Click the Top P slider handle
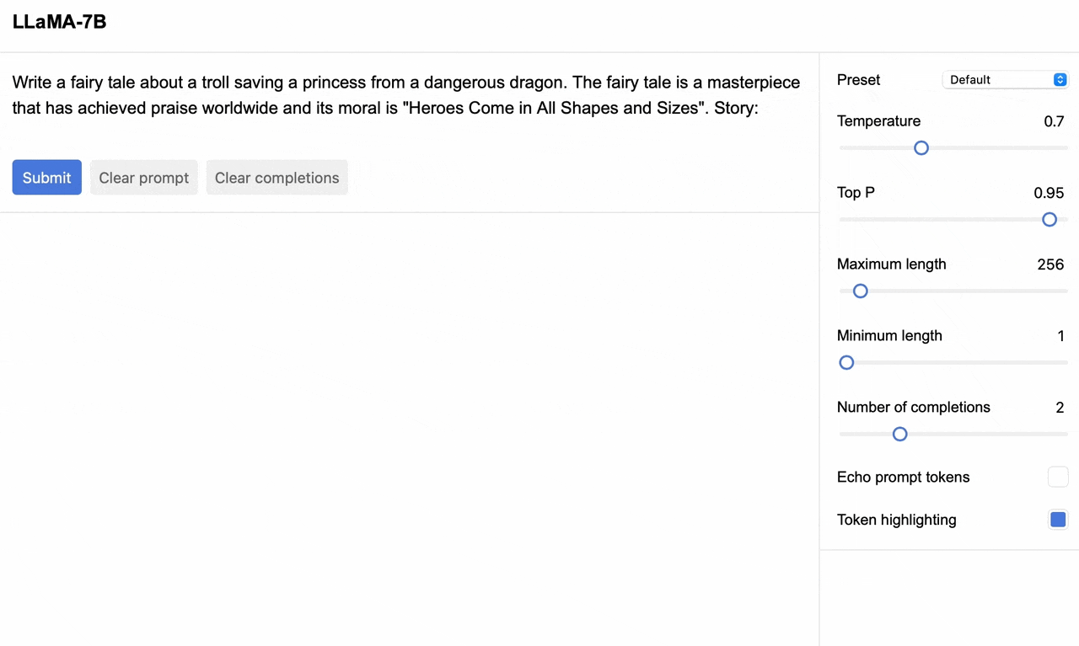This screenshot has width=1079, height=646. (1049, 220)
